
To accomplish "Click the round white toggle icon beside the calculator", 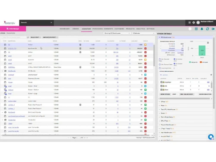I will [x=190, y=29].
